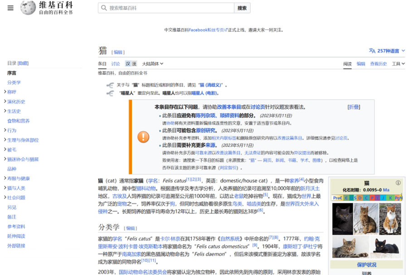Image resolution: width=408 pixels, height=275 pixels.
Task: Switch to the 讨论 tab
Action: tap(116, 64)
